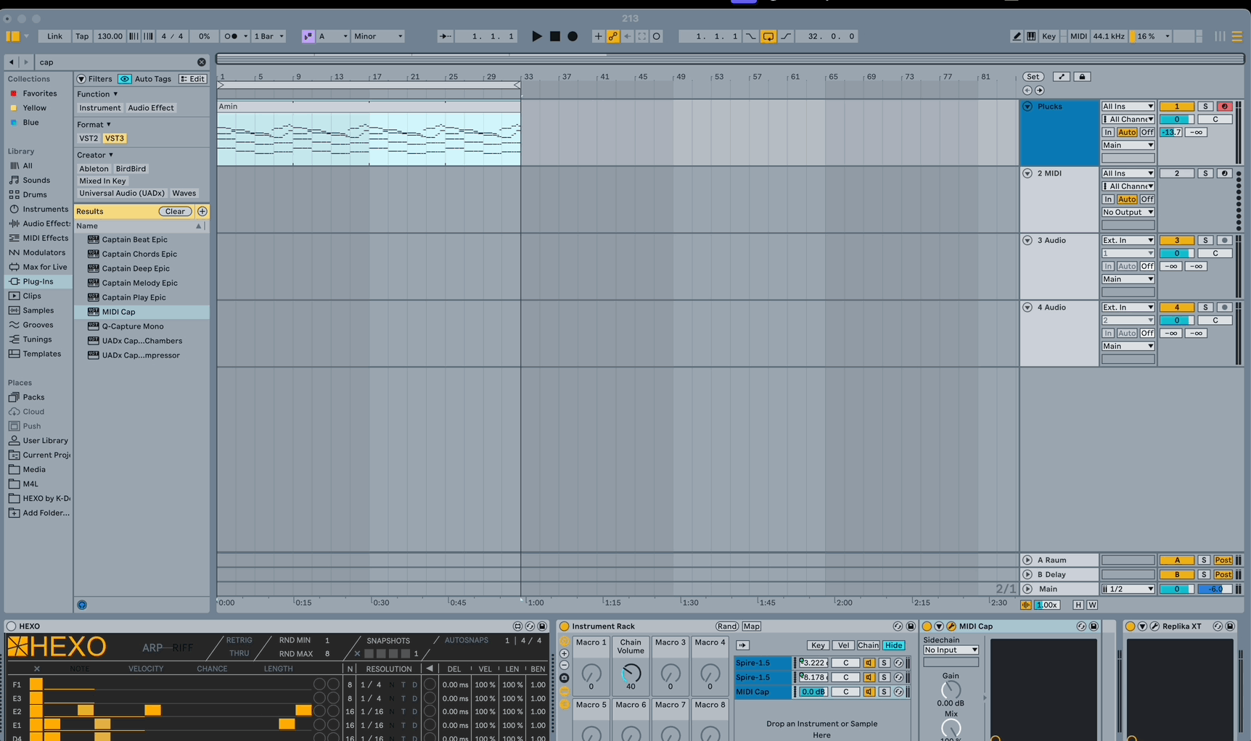This screenshot has width=1251, height=741.
Task: Click the Chain Volume macro knob
Action: tap(631, 674)
